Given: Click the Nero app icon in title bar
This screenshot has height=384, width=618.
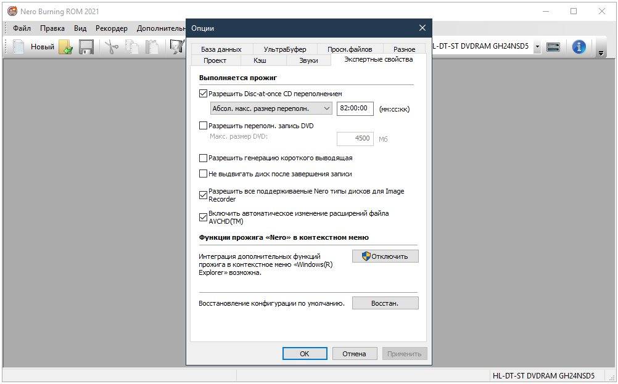Looking at the screenshot, I should (12, 12).
